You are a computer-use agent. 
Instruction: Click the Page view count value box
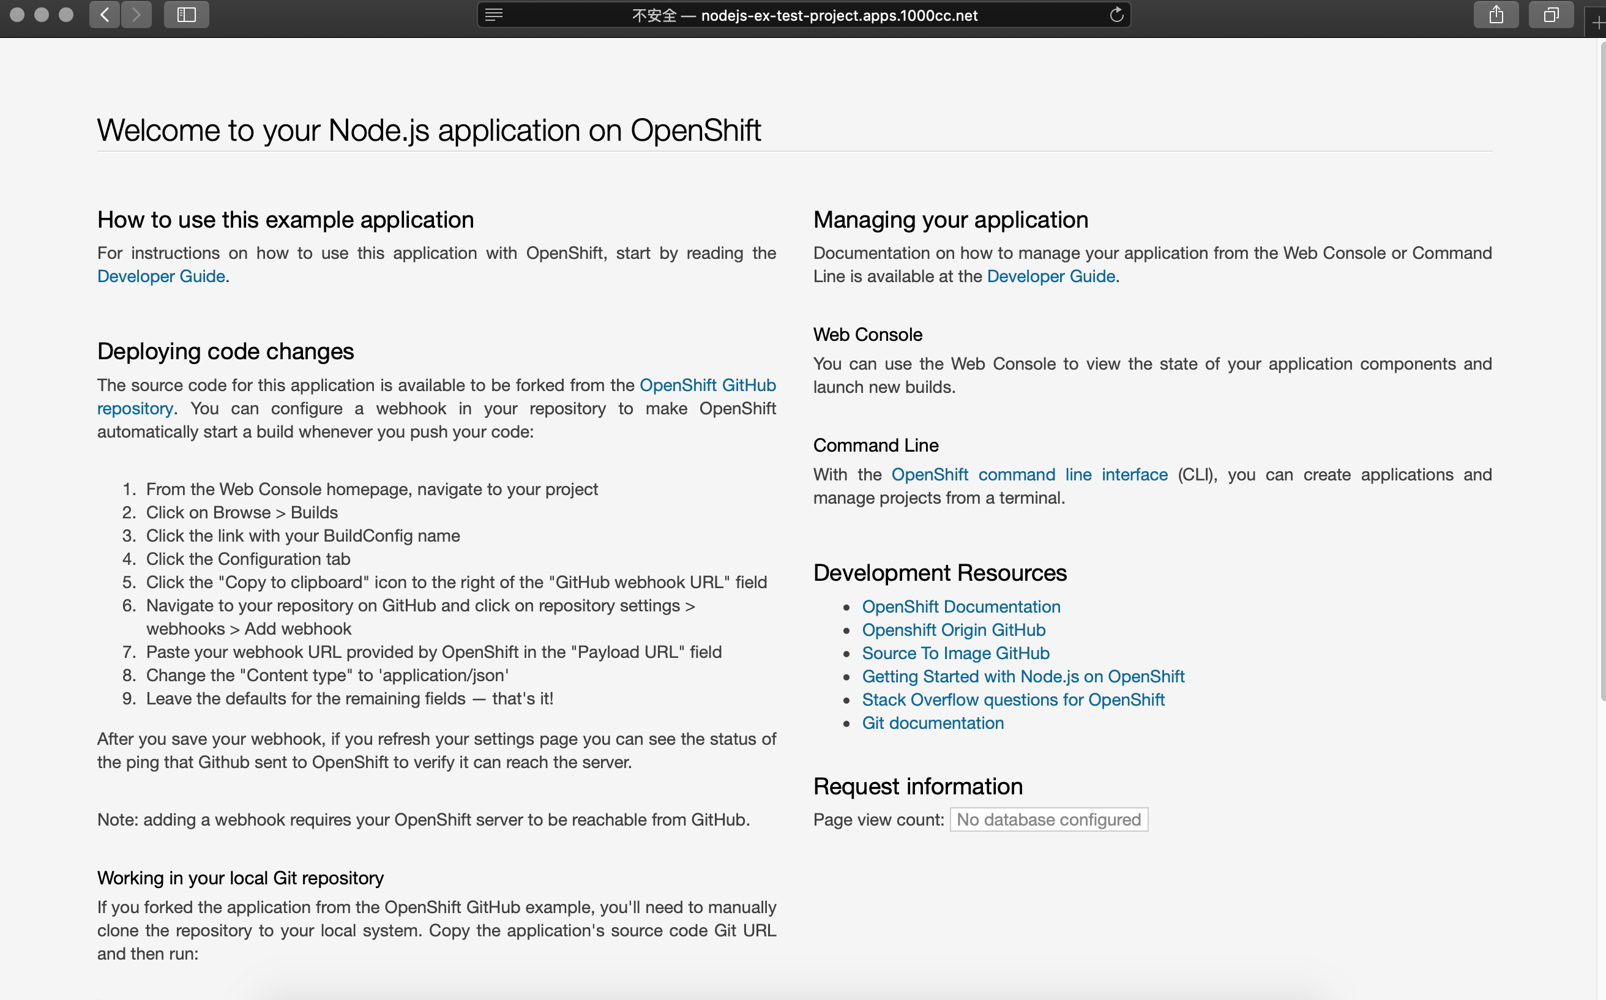[1049, 819]
